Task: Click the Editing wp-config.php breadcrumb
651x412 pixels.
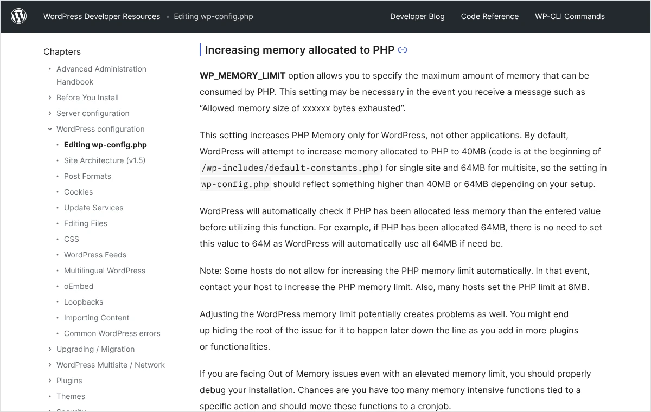Action: [x=213, y=16]
